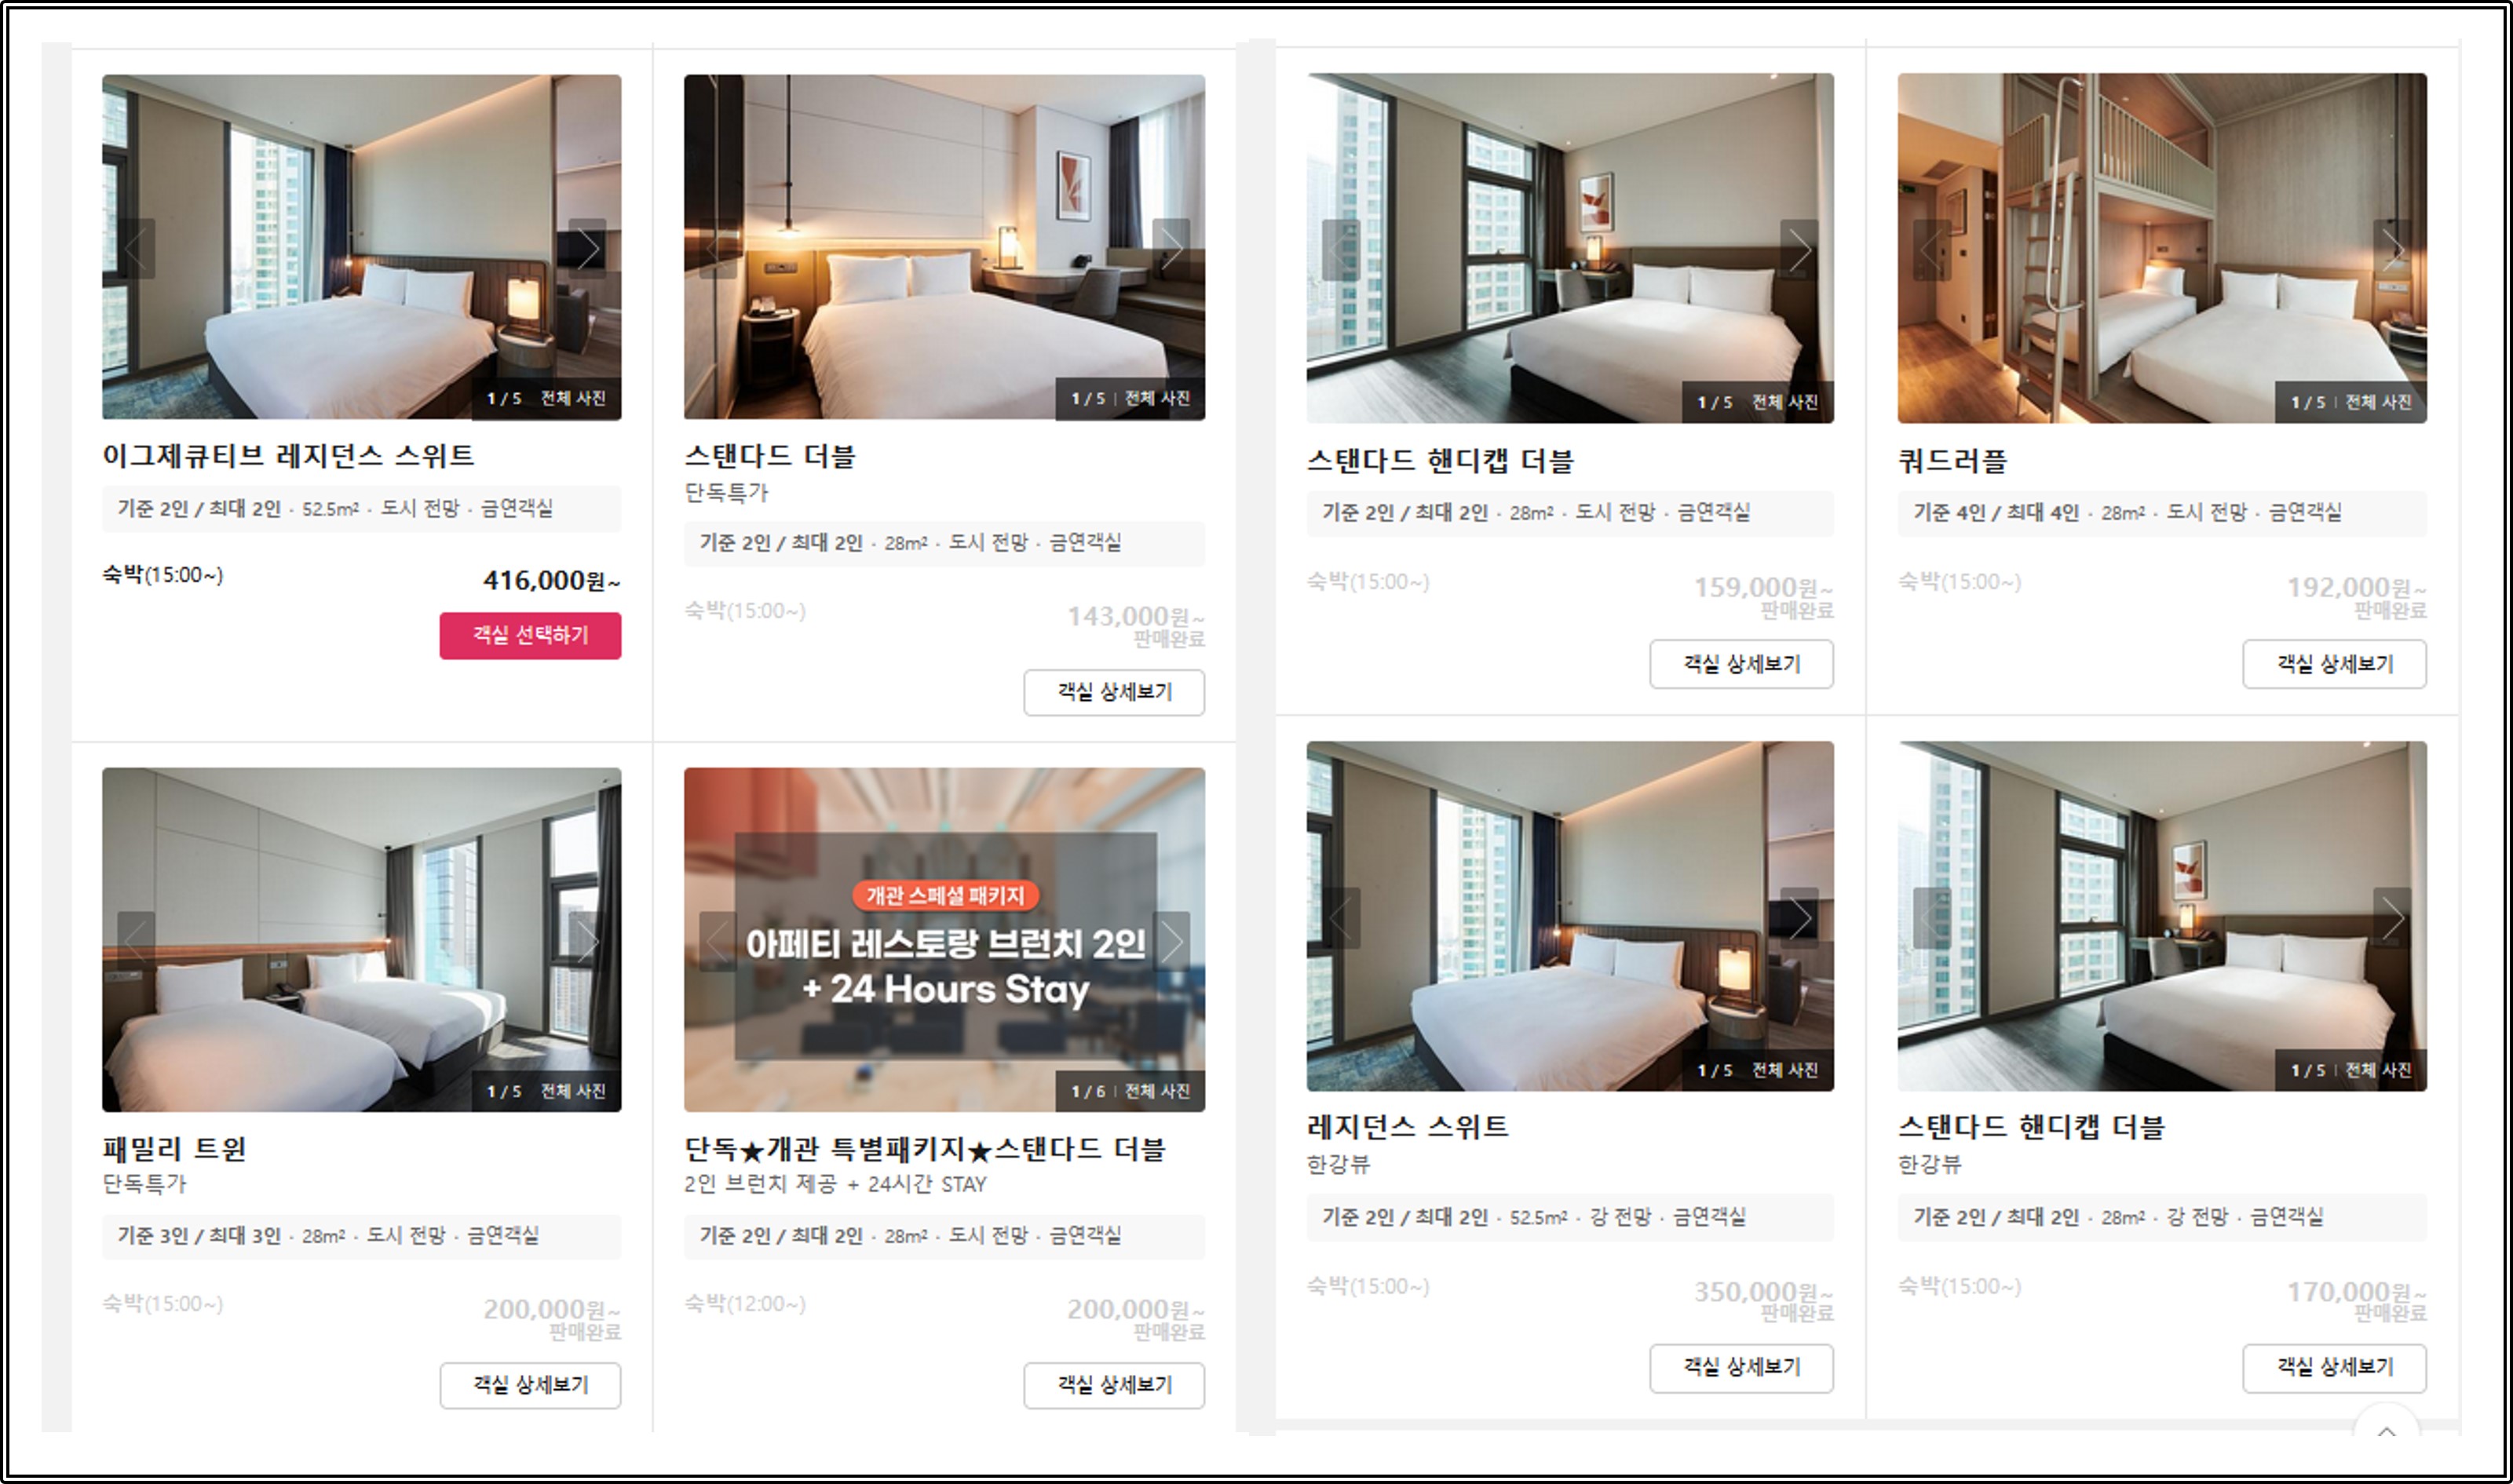This screenshot has width=2513, height=1484.
Task: Open the 스탠다드 더블 단독특가 room title
Action: point(770,457)
